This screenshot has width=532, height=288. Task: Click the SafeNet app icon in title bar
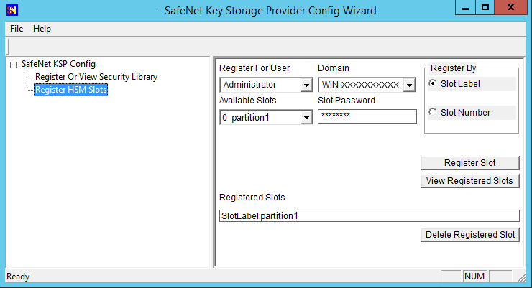tap(11, 9)
